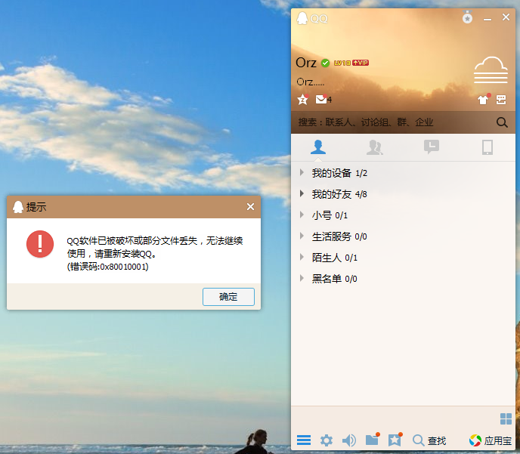
Task: Open file assistant folder icon
Action: [371, 440]
